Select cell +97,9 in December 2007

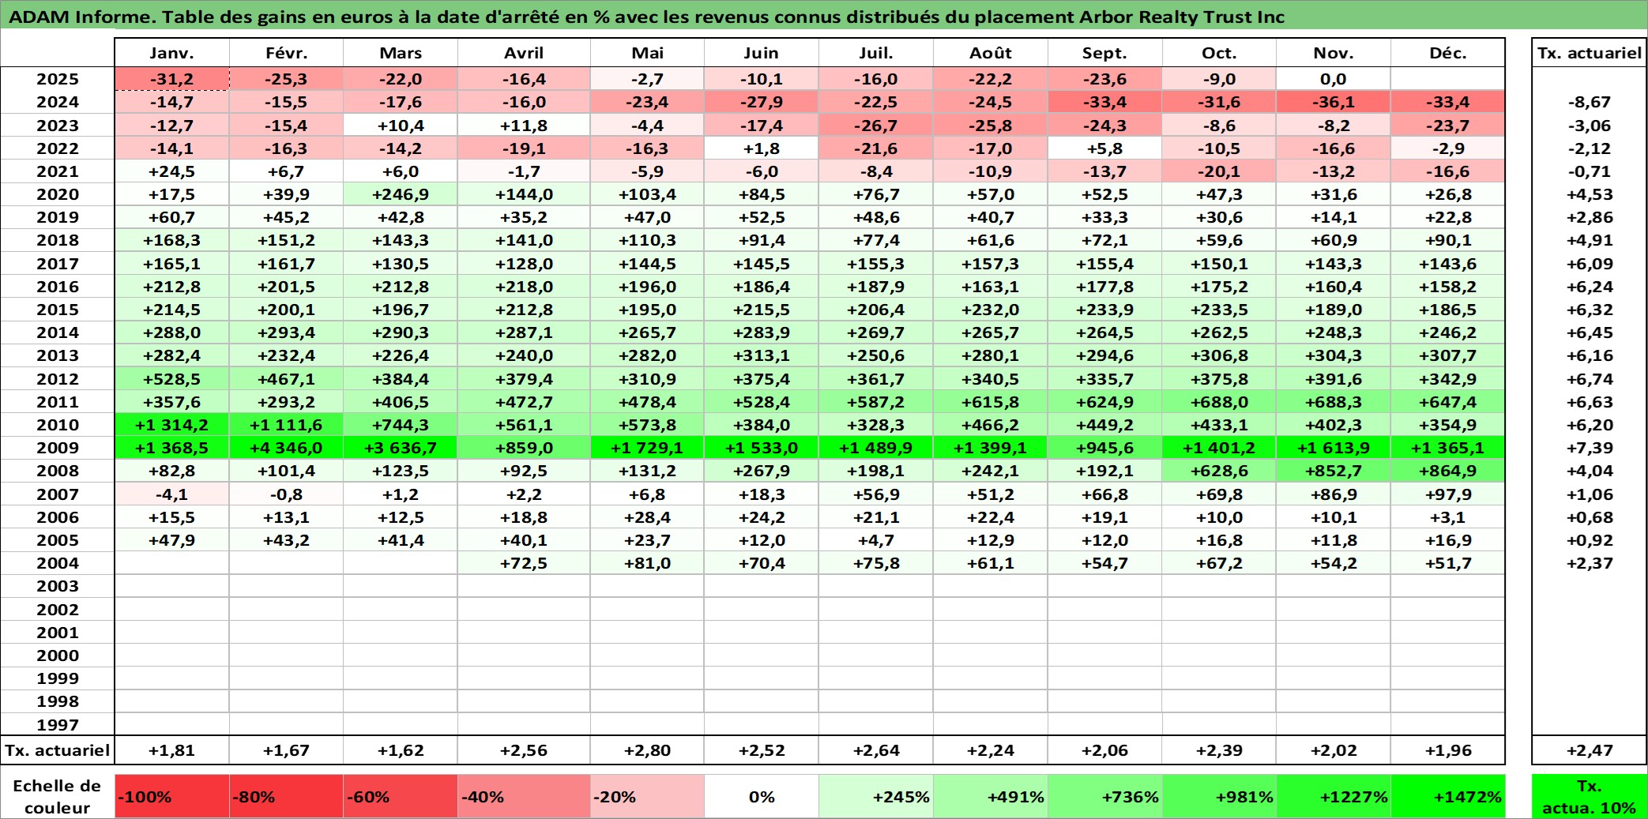pyautogui.click(x=1448, y=494)
